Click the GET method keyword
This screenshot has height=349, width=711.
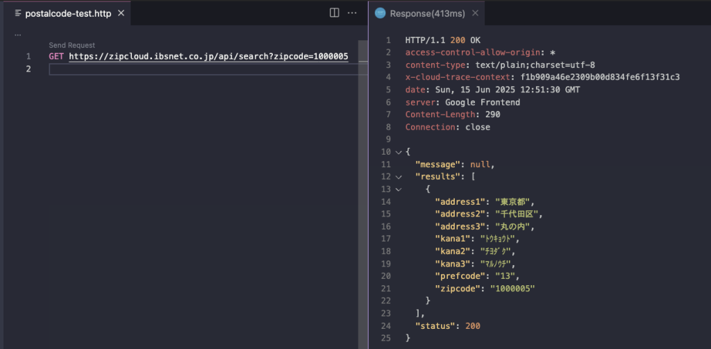57,56
